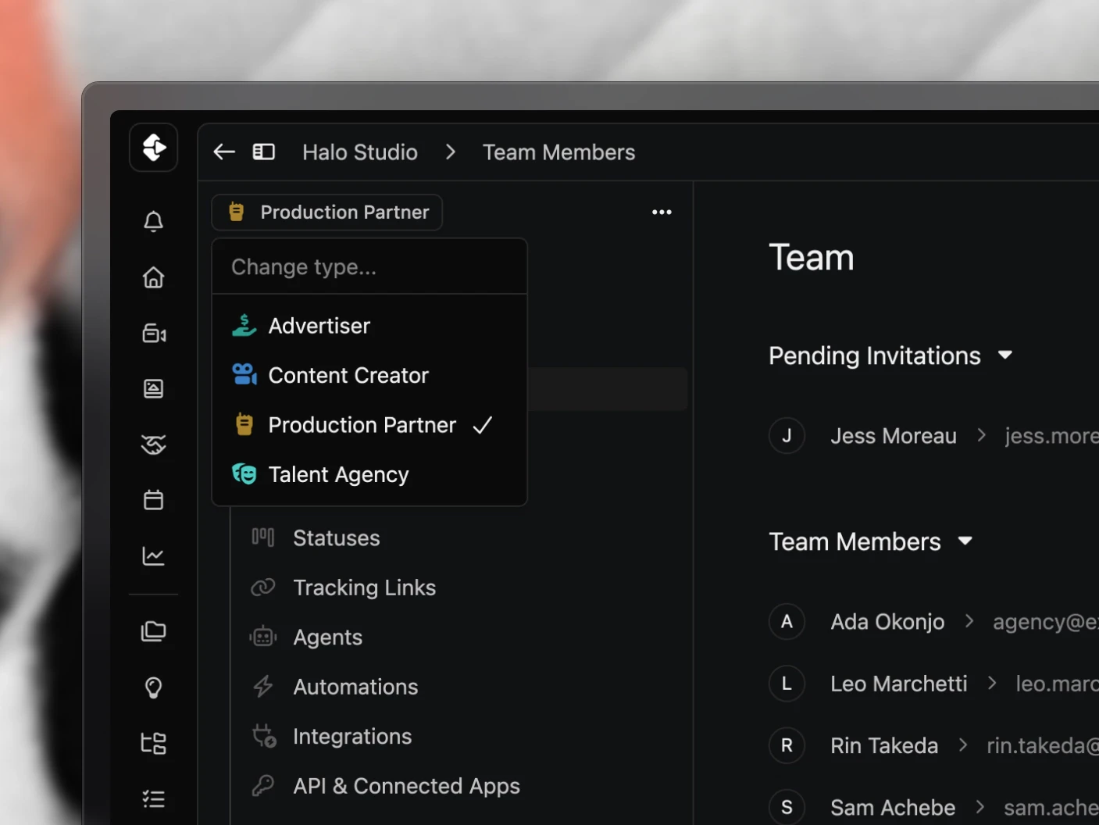Open the handshake deals sidebar icon
Viewport: 1099px width, 825px height.
tap(154, 445)
